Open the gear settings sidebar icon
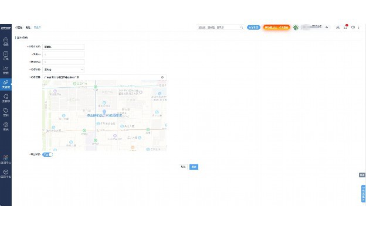Screen dimensions: 366x230 (6, 126)
